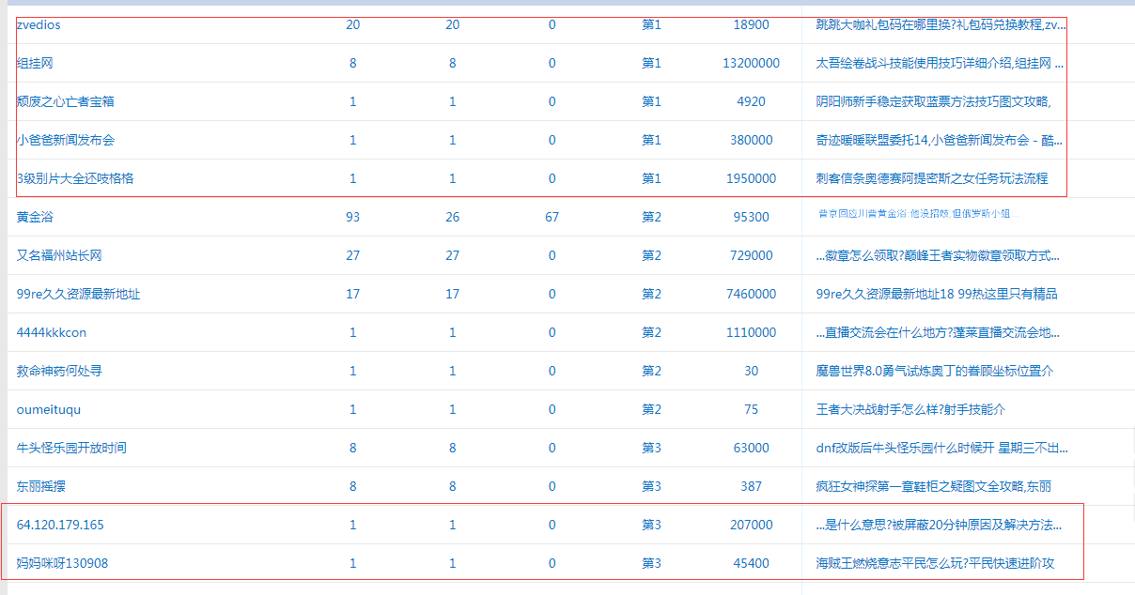Click the index value 13200000 for 组挂网

pos(751,64)
